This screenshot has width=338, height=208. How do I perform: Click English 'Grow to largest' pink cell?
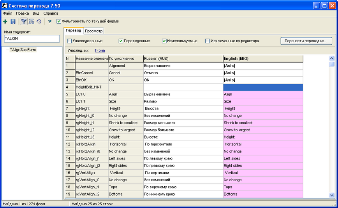263,130
